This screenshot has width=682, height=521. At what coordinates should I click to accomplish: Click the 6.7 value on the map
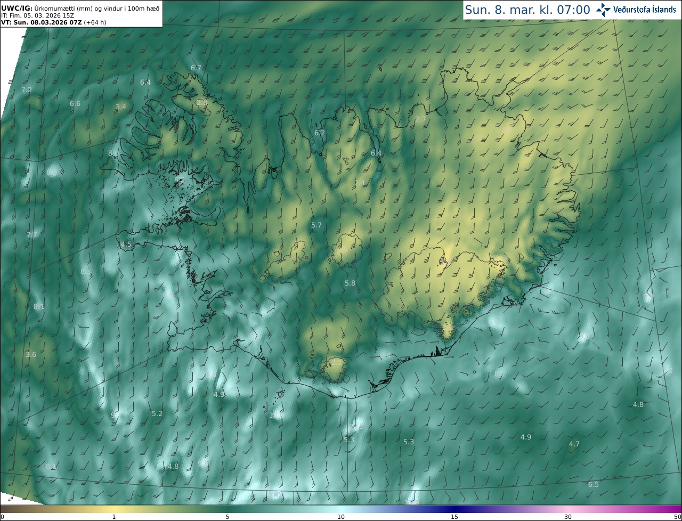tap(196, 68)
